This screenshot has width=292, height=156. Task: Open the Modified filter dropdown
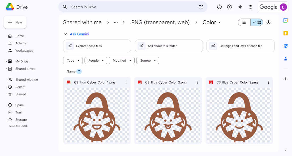pos(122,61)
